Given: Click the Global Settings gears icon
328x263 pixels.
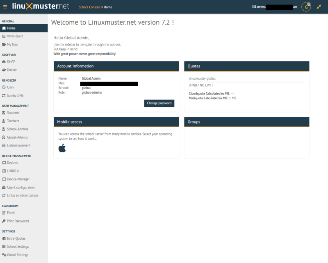Looking at the screenshot, I should [x=4, y=255].
